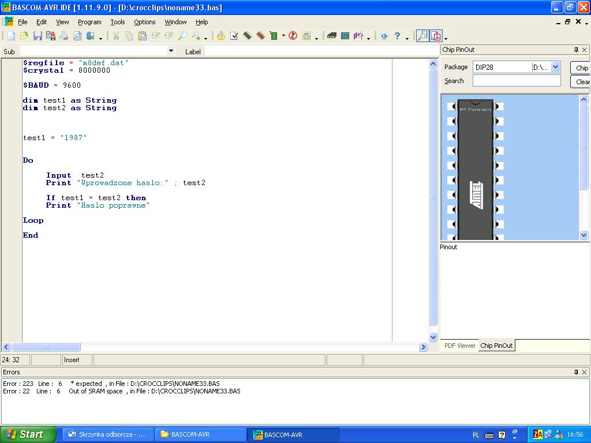
Task: Click the Find magnifier icon
Action: 182,36
